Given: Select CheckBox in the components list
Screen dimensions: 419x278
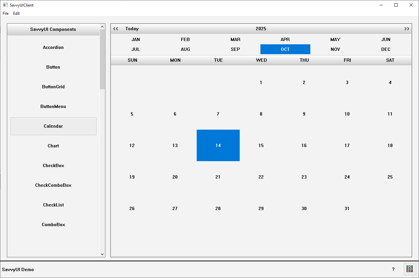Looking at the screenshot, I should coord(53,165).
